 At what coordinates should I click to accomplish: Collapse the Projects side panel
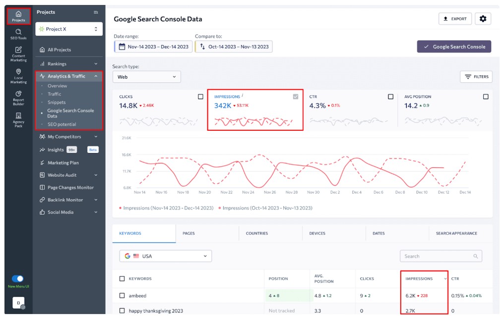(x=96, y=12)
